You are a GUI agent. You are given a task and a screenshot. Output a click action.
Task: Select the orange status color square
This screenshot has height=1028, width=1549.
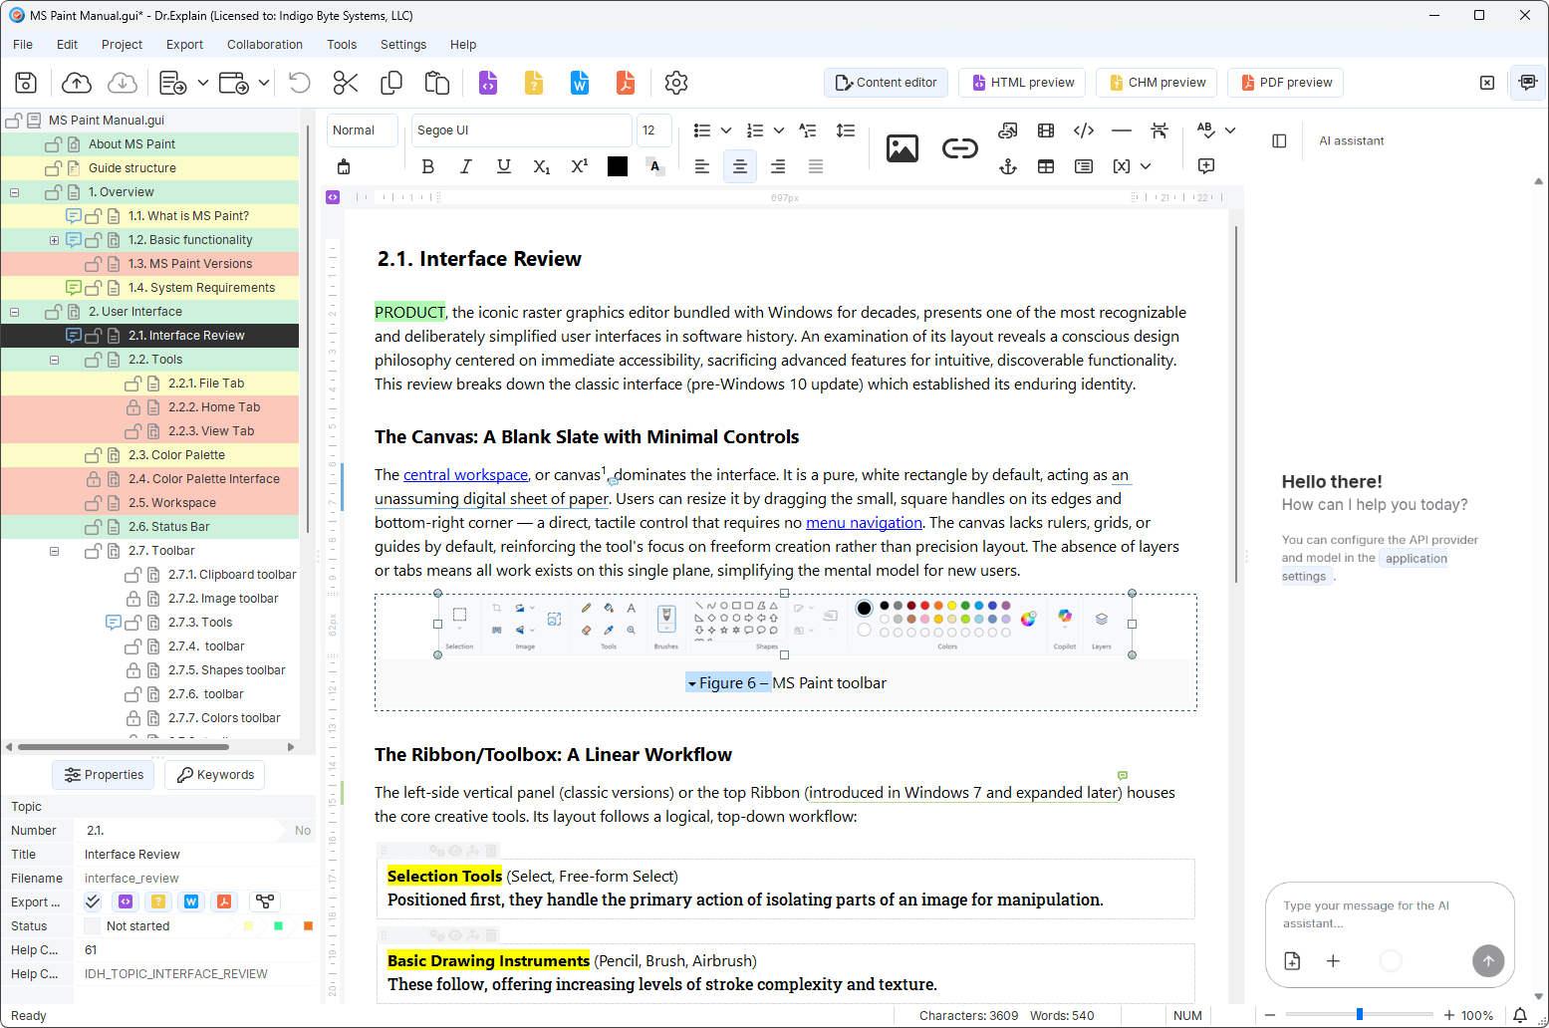[x=308, y=926]
